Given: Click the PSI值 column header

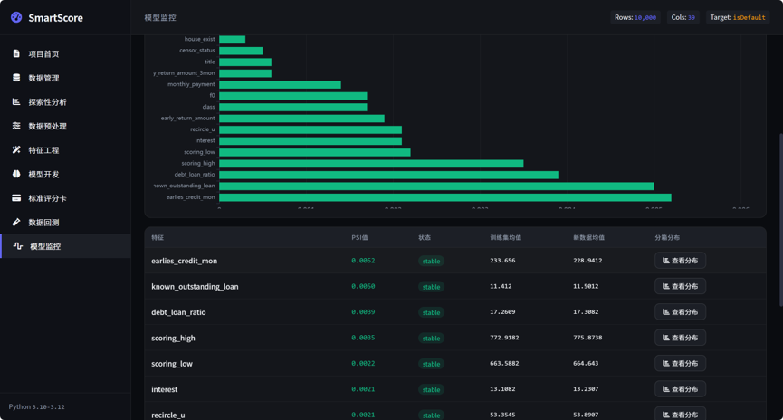Looking at the screenshot, I should 359,238.
